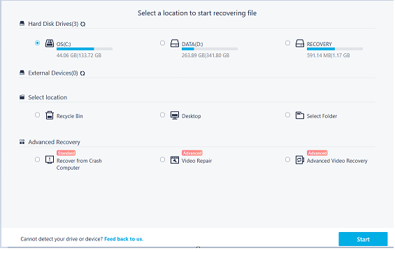
Task: Click the Hard Disk Drives(3) heading
Action: 53,24
